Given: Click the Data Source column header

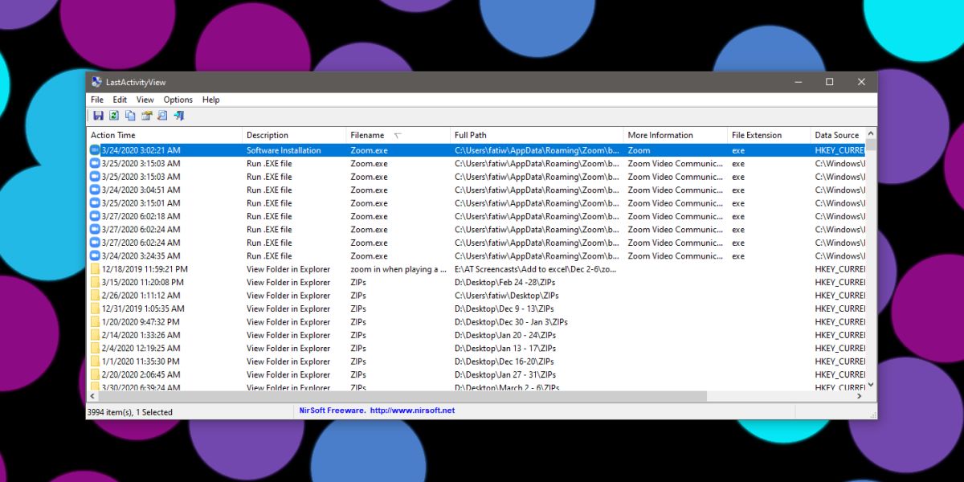Looking at the screenshot, I should coord(838,135).
